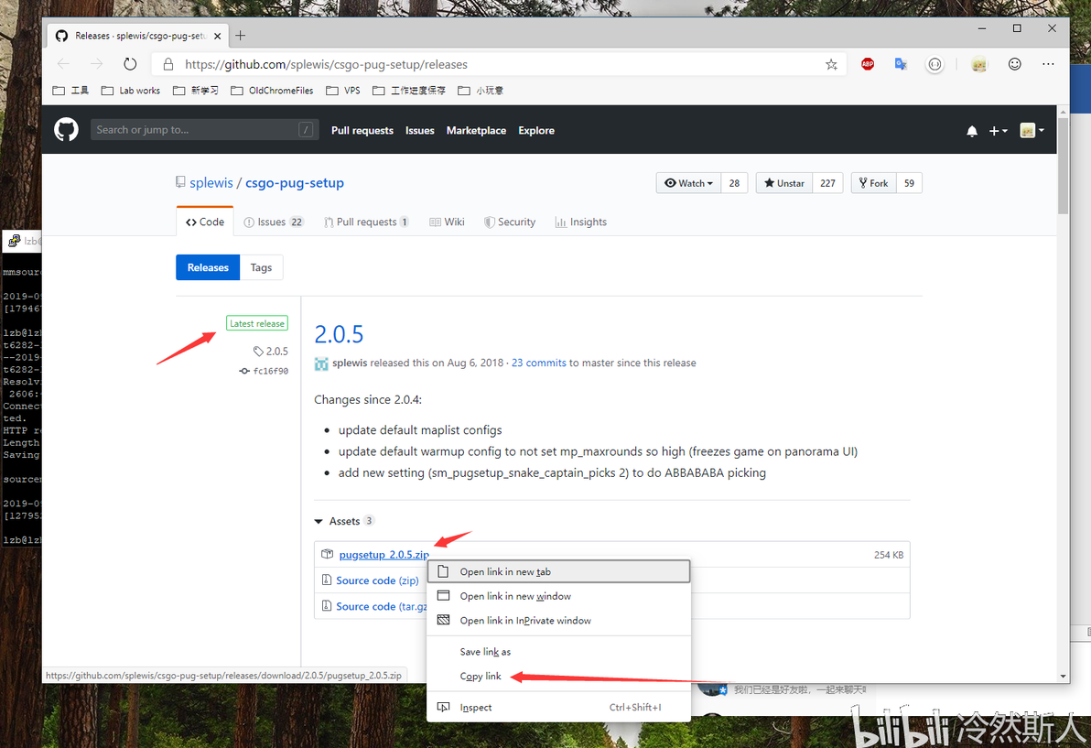Open the GitHub user avatar menu
This screenshot has width=1091, height=748.
(x=1032, y=131)
